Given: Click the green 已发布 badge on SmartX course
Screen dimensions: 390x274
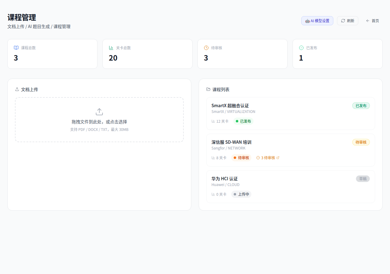Looking at the screenshot, I should pyautogui.click(x=361, y=106).
